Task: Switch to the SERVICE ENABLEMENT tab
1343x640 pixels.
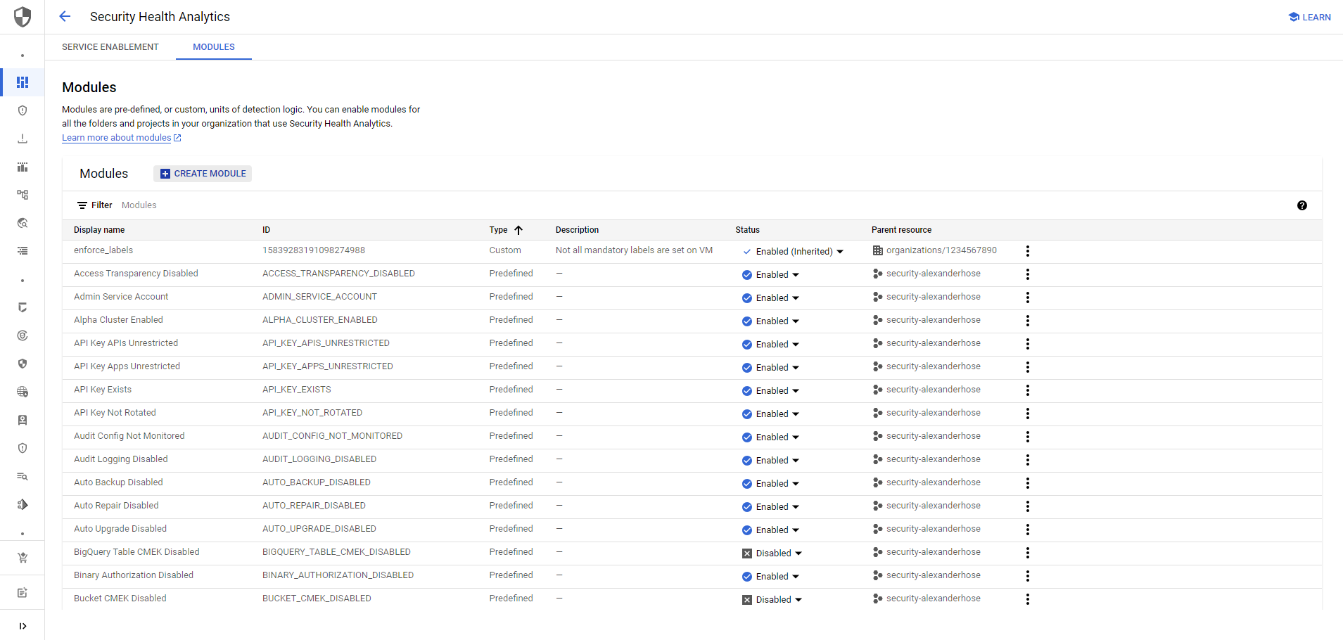Action: (x=110, y=46)
